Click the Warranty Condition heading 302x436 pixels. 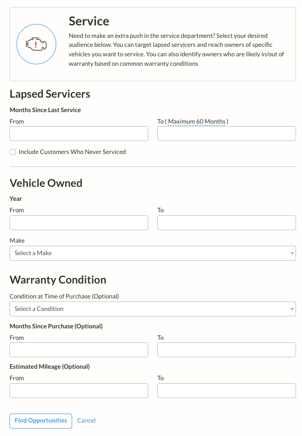pos(58,280)
